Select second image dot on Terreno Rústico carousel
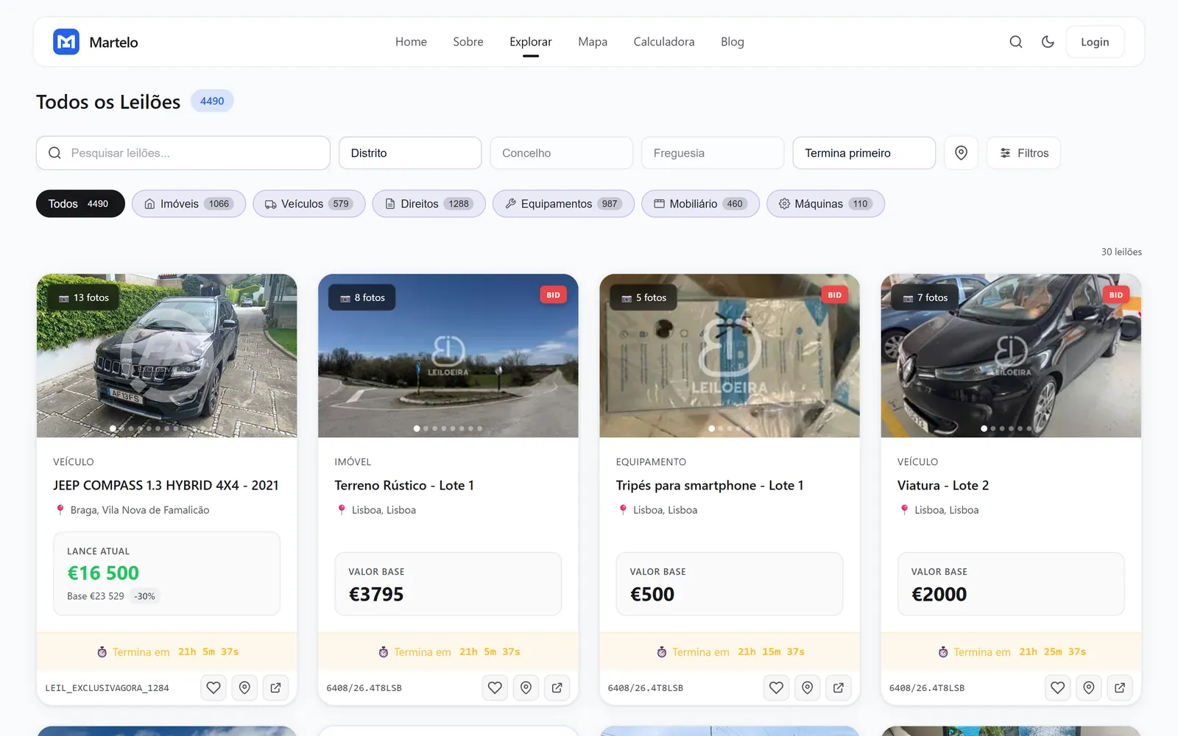This screenshot has width=1178, height=736. [426, 428]
